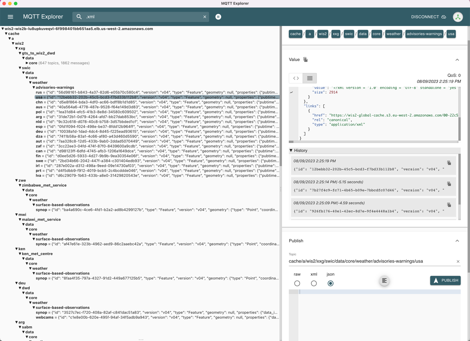Open the 2:25:09 PM history message
This screenshot has height=341, width=470.
click(373, 207)
